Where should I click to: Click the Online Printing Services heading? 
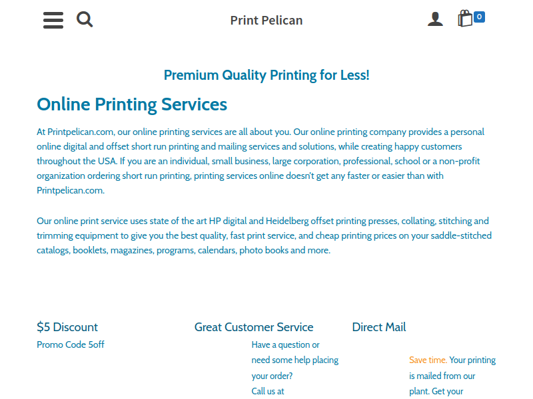(x=132, y=104)
